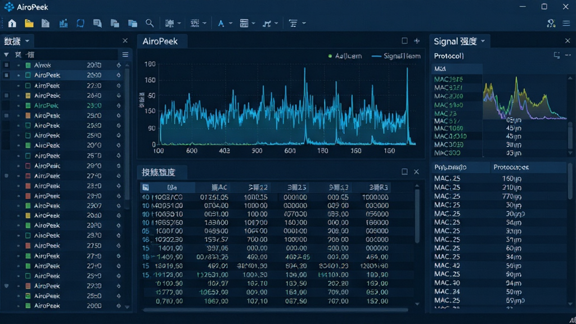
Task: Click the magnifier search icon in the toolbar
Action: coord(150,24)
